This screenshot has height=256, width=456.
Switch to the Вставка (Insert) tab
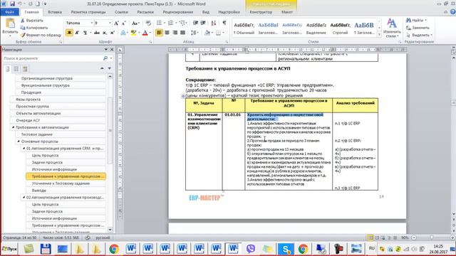[55, 12]
